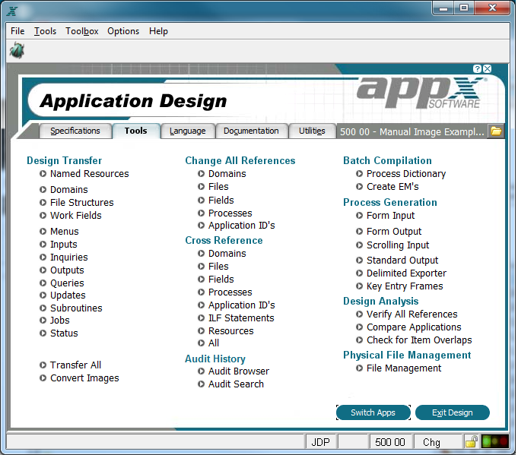Open the application folder icon

[495, 131]
